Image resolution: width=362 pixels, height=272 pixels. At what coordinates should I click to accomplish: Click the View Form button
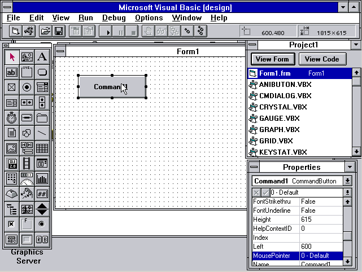272,59
